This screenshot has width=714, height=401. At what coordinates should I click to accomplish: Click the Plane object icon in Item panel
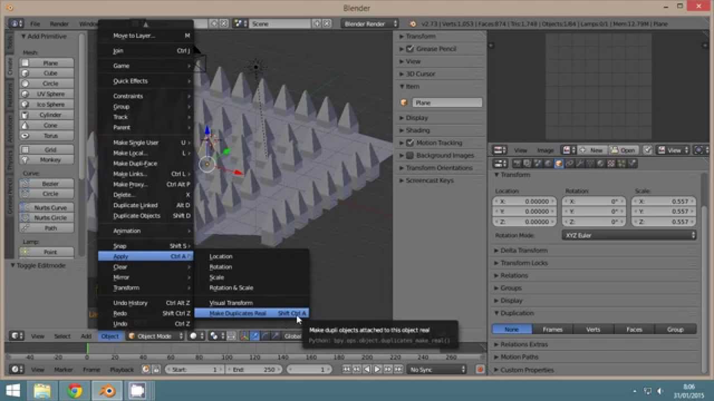(x=404, y=102)
